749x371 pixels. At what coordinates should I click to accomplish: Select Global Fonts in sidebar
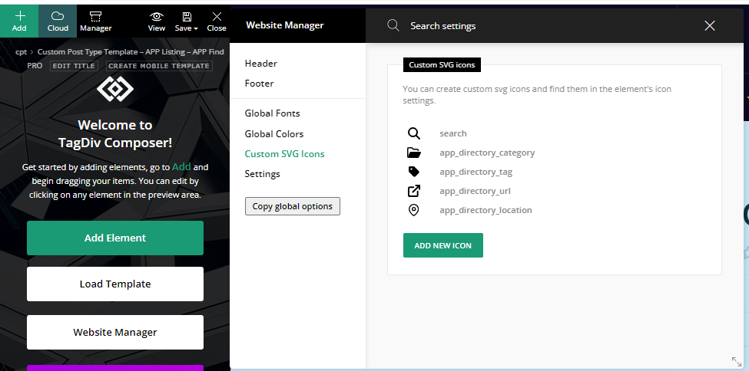272,113
